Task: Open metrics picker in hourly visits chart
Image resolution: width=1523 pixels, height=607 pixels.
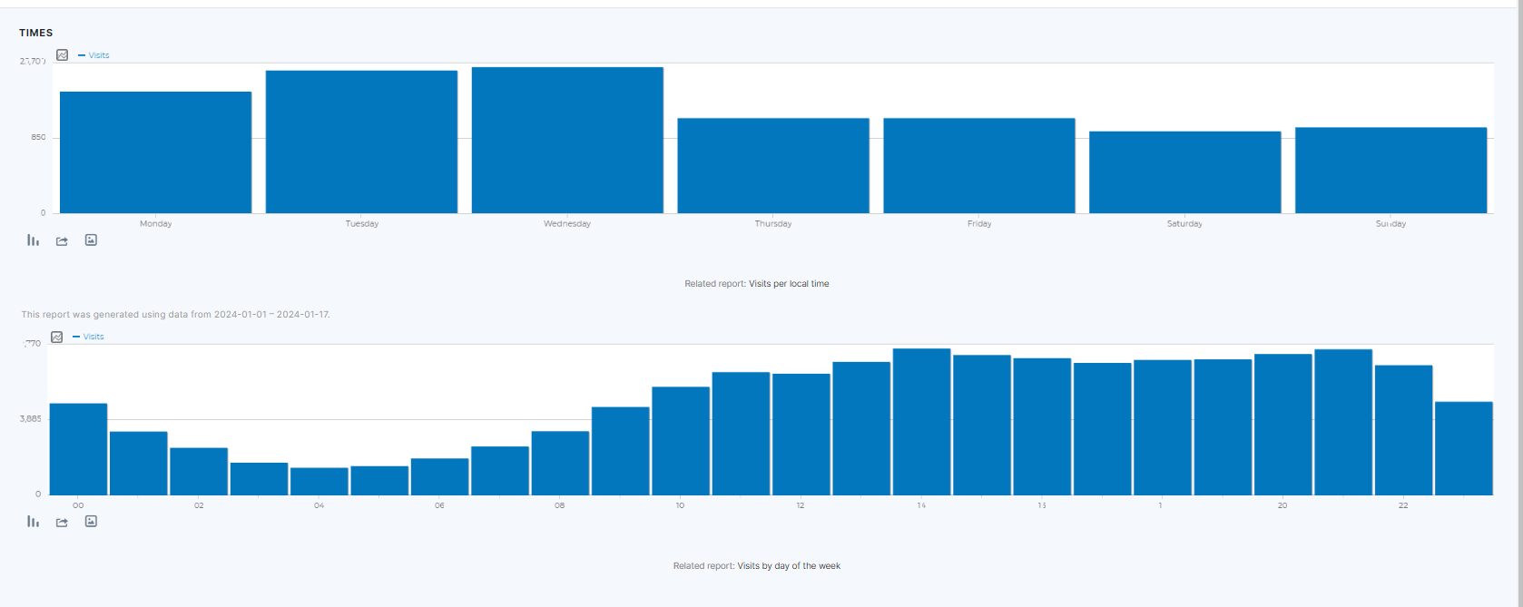Action: click(x=56, y=337)
